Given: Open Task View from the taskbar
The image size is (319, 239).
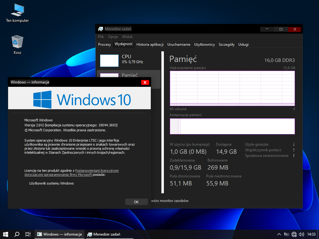Looking at the screenshot, I should (x=28, y=234).
